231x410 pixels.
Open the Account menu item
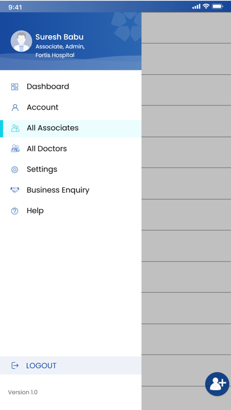[71, 107]
